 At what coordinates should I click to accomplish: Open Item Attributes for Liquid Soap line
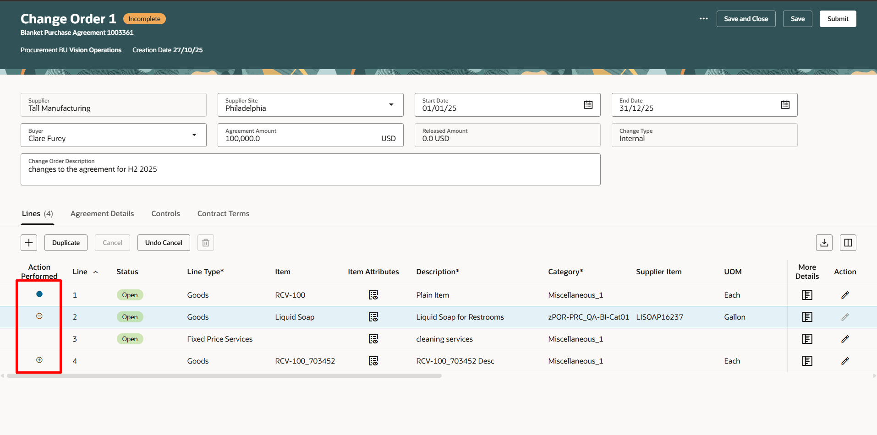click(373, 316)
